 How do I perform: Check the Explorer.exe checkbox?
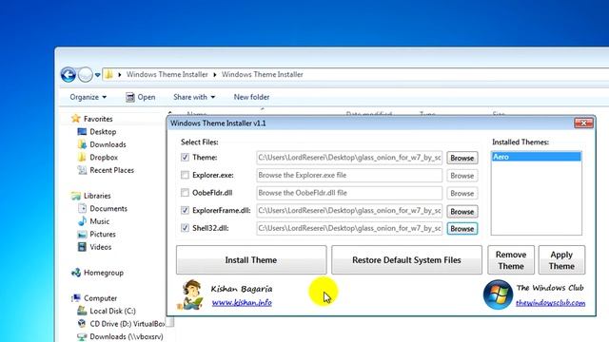coord(185,175)
